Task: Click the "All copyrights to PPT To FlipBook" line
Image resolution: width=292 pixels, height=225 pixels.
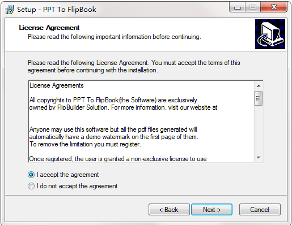Action: coord(113,100)
